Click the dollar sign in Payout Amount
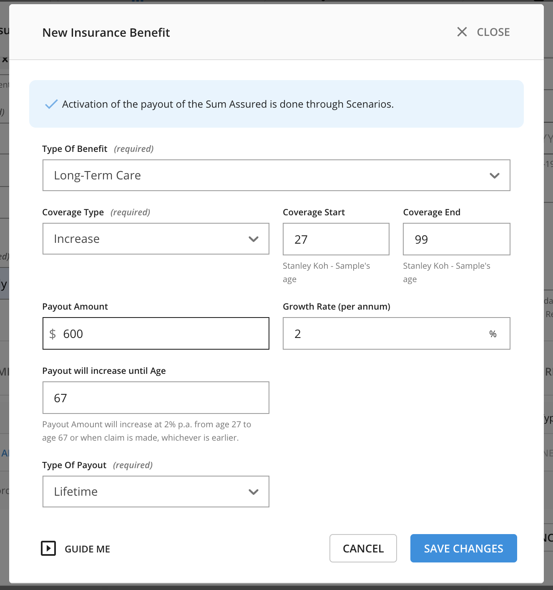Image resolution: width=553 pixels, height=590 pixels. coord(53,334)
